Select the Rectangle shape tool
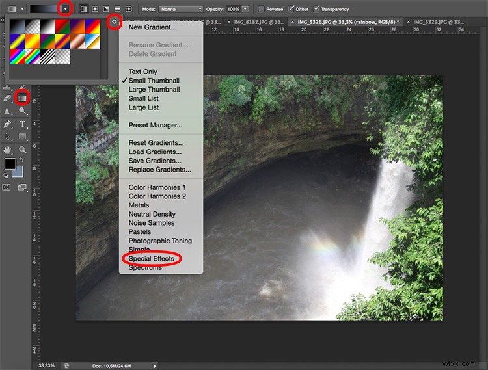The image size is (488, 370). coord(22,137)
